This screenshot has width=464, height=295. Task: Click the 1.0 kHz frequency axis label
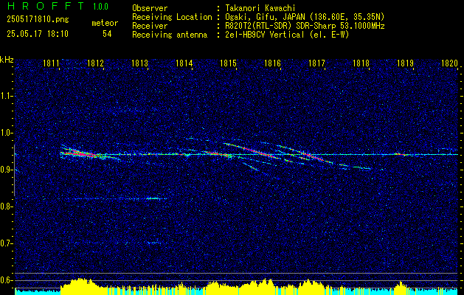coord(5,133)
